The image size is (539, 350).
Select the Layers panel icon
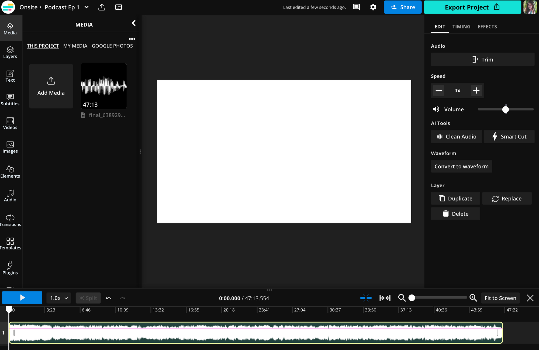(x=10, y=52)
